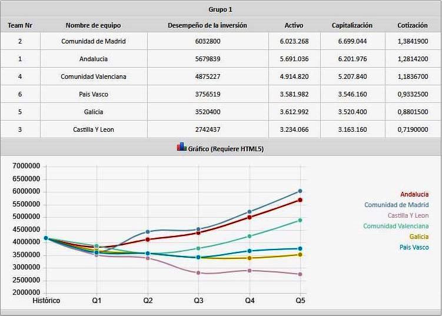Viewport: 442px width, 316px height.
Task: Click Comunidad de Madrid Q5 data point
Action: [x=300, y=191]
